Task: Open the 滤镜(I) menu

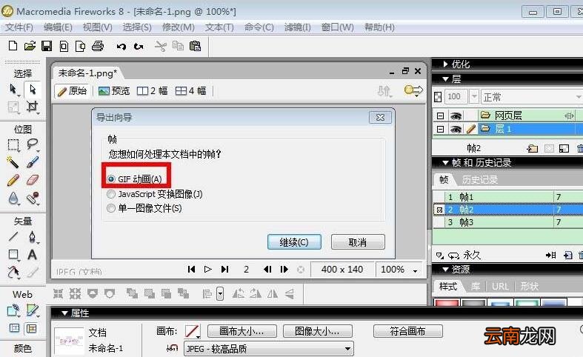Action: [297, 27]
